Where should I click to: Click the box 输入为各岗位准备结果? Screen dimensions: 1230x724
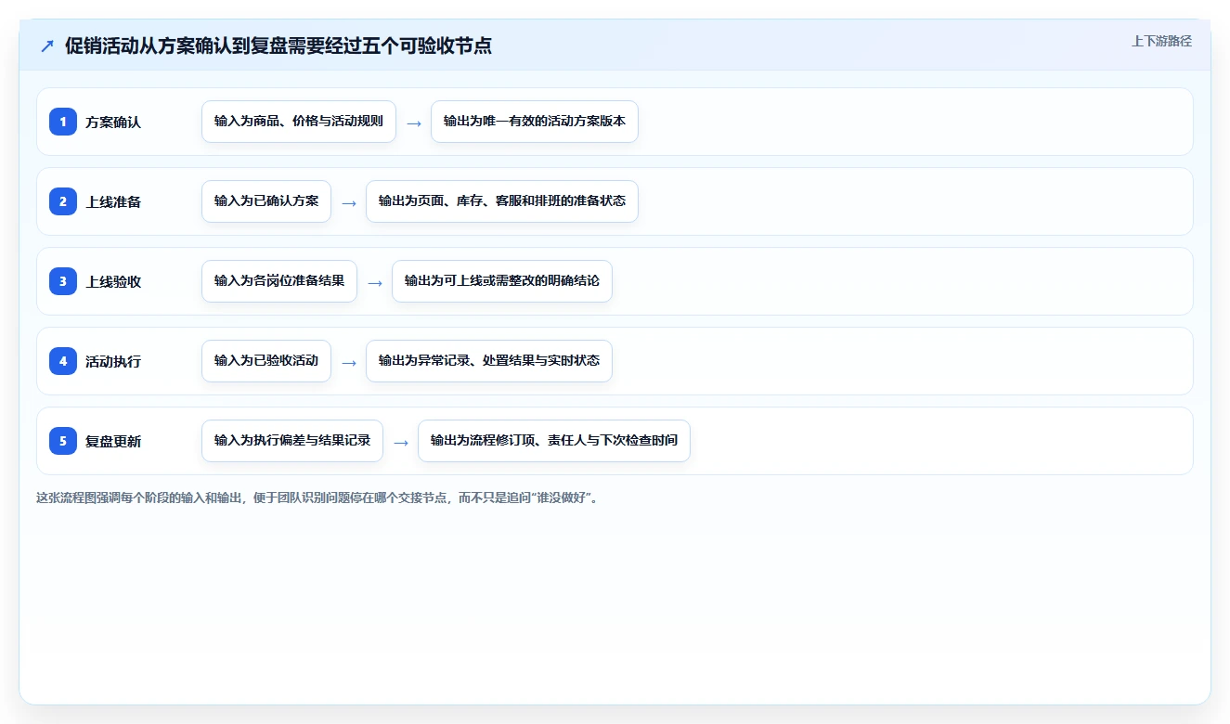(x=279, y=281)
